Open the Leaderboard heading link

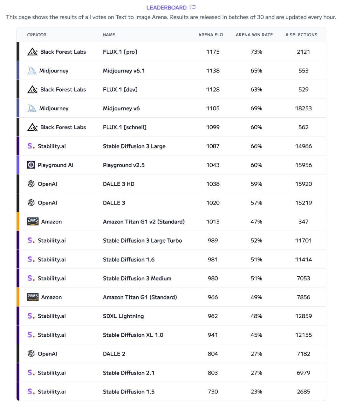click(x=166, y=7)
